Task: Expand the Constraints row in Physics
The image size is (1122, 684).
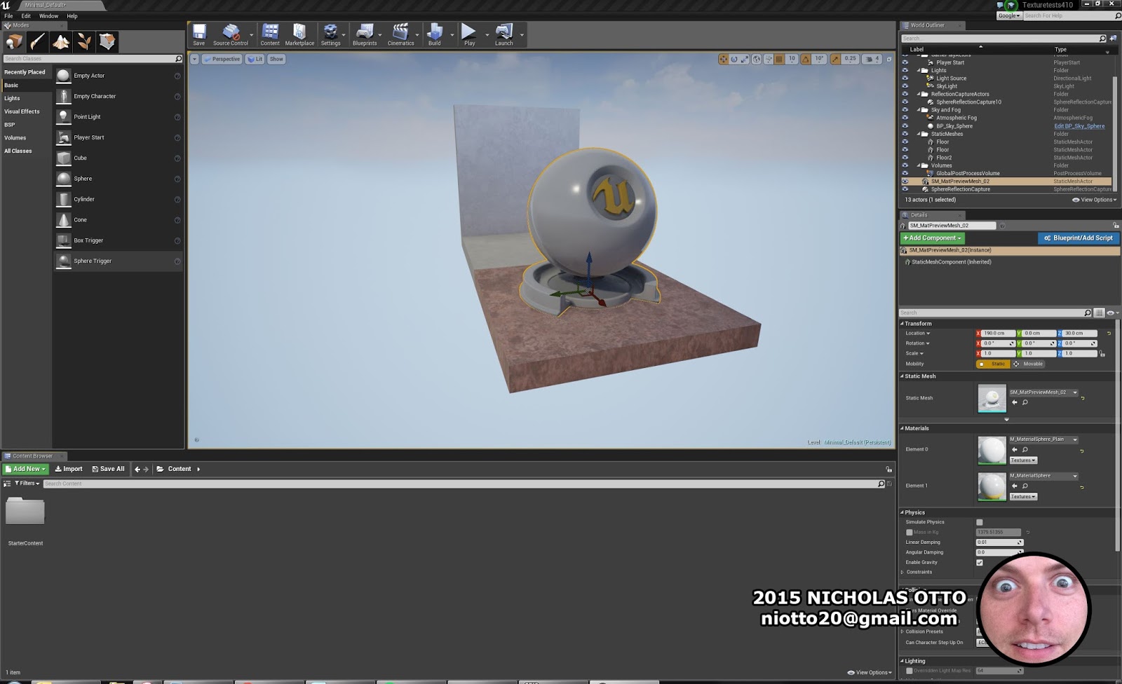Action: pyautogui.click(x=903, y=572)
